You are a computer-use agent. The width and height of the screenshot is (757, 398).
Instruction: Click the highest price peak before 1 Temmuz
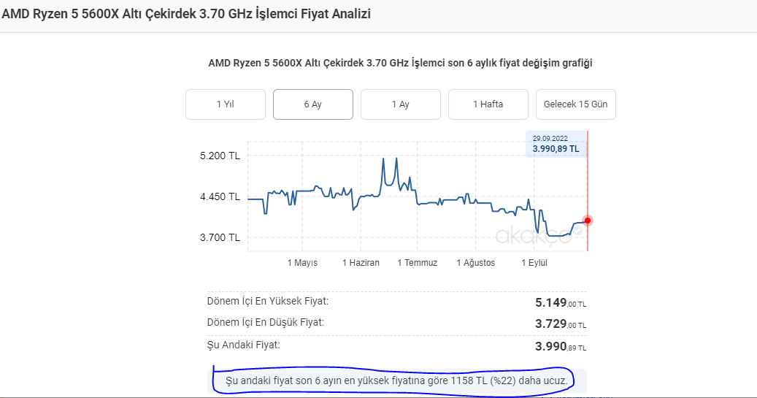(396, 158)
